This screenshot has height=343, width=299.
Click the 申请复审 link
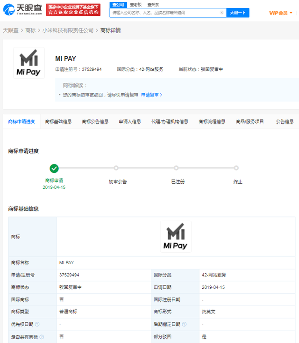point(151,95)
